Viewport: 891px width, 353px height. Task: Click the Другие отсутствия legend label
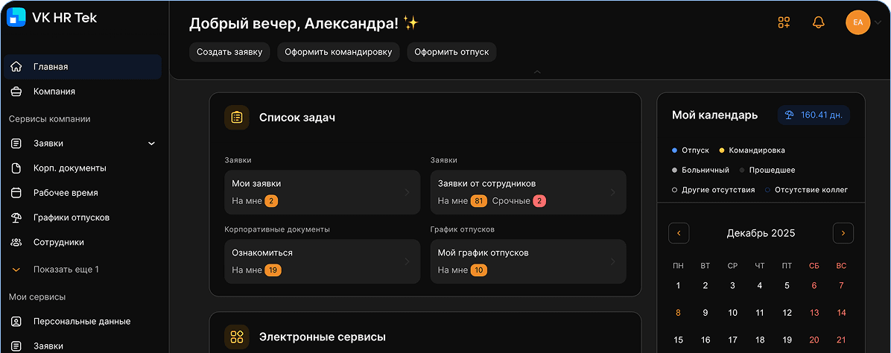coord(718,190)
